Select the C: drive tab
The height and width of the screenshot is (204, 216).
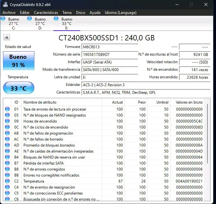pyautogui.click(x=13, y=23)
